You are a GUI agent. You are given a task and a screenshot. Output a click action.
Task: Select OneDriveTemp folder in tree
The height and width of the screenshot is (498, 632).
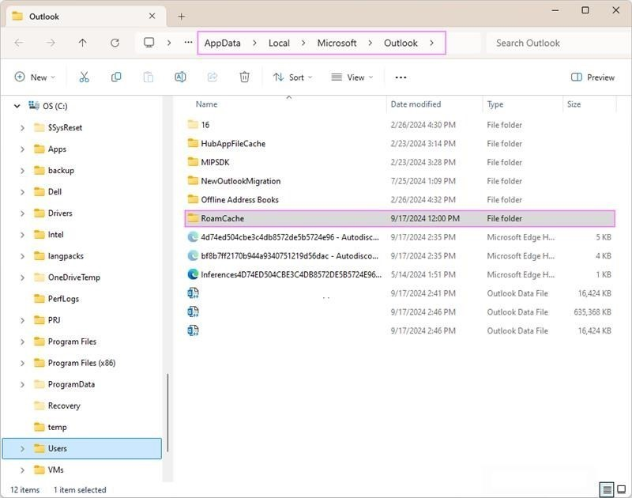pos(73,277)
